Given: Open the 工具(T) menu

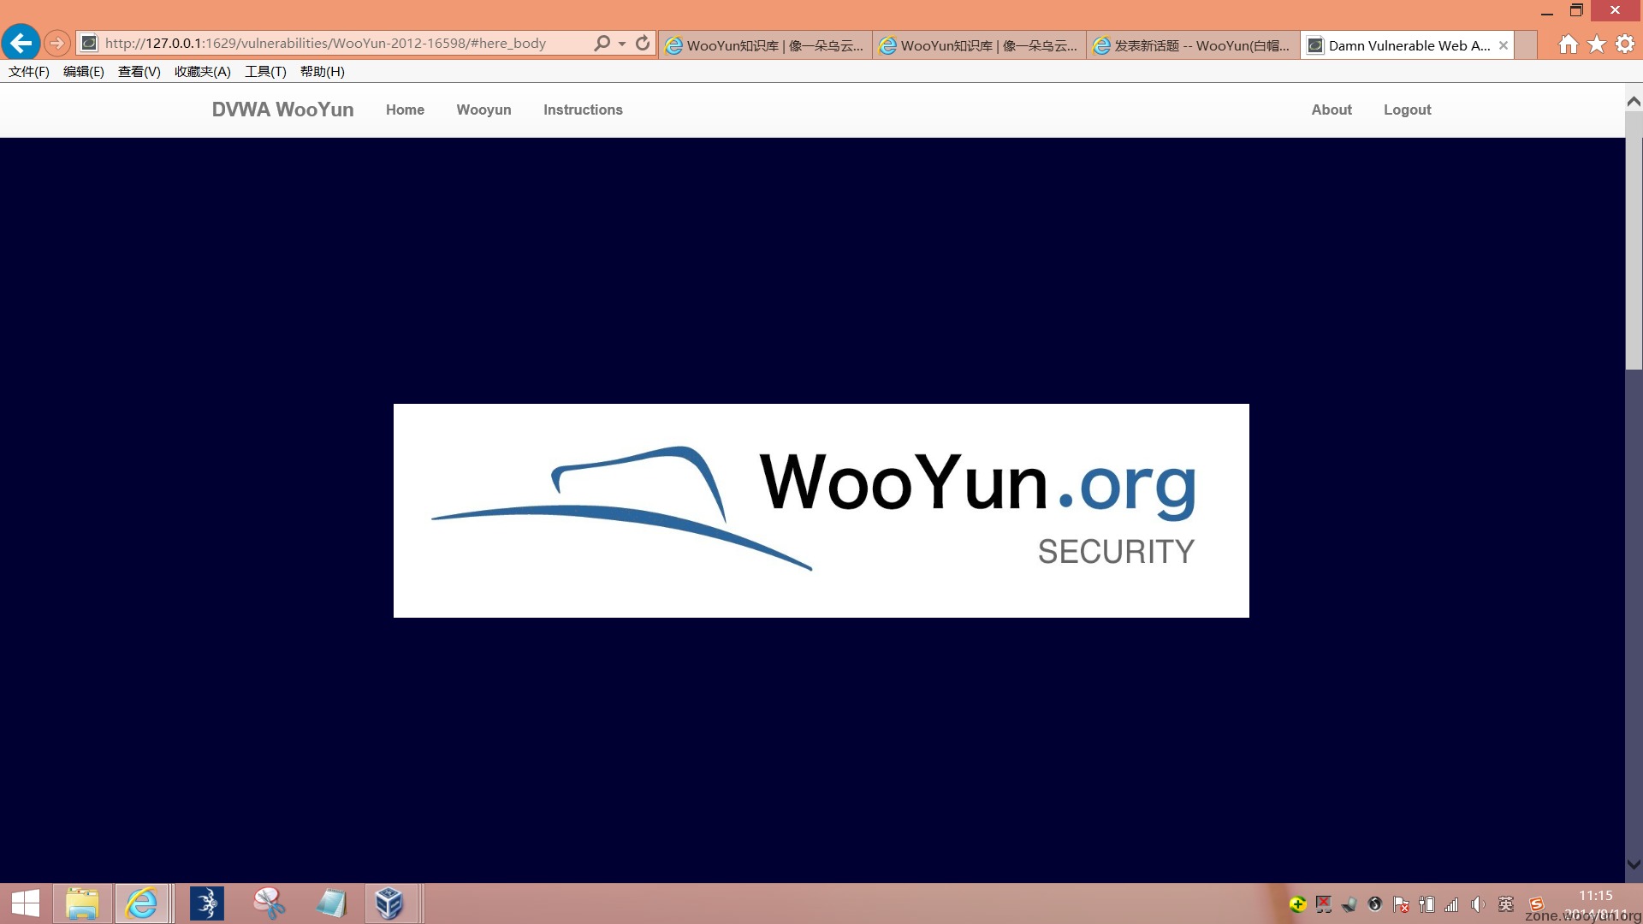Looking at the screenshot, I should (x=265, y=72).
